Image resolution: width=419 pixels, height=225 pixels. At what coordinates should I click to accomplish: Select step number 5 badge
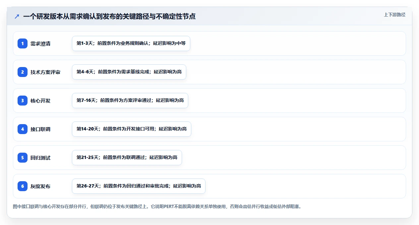pyautogui.click(x=23, y=158)
